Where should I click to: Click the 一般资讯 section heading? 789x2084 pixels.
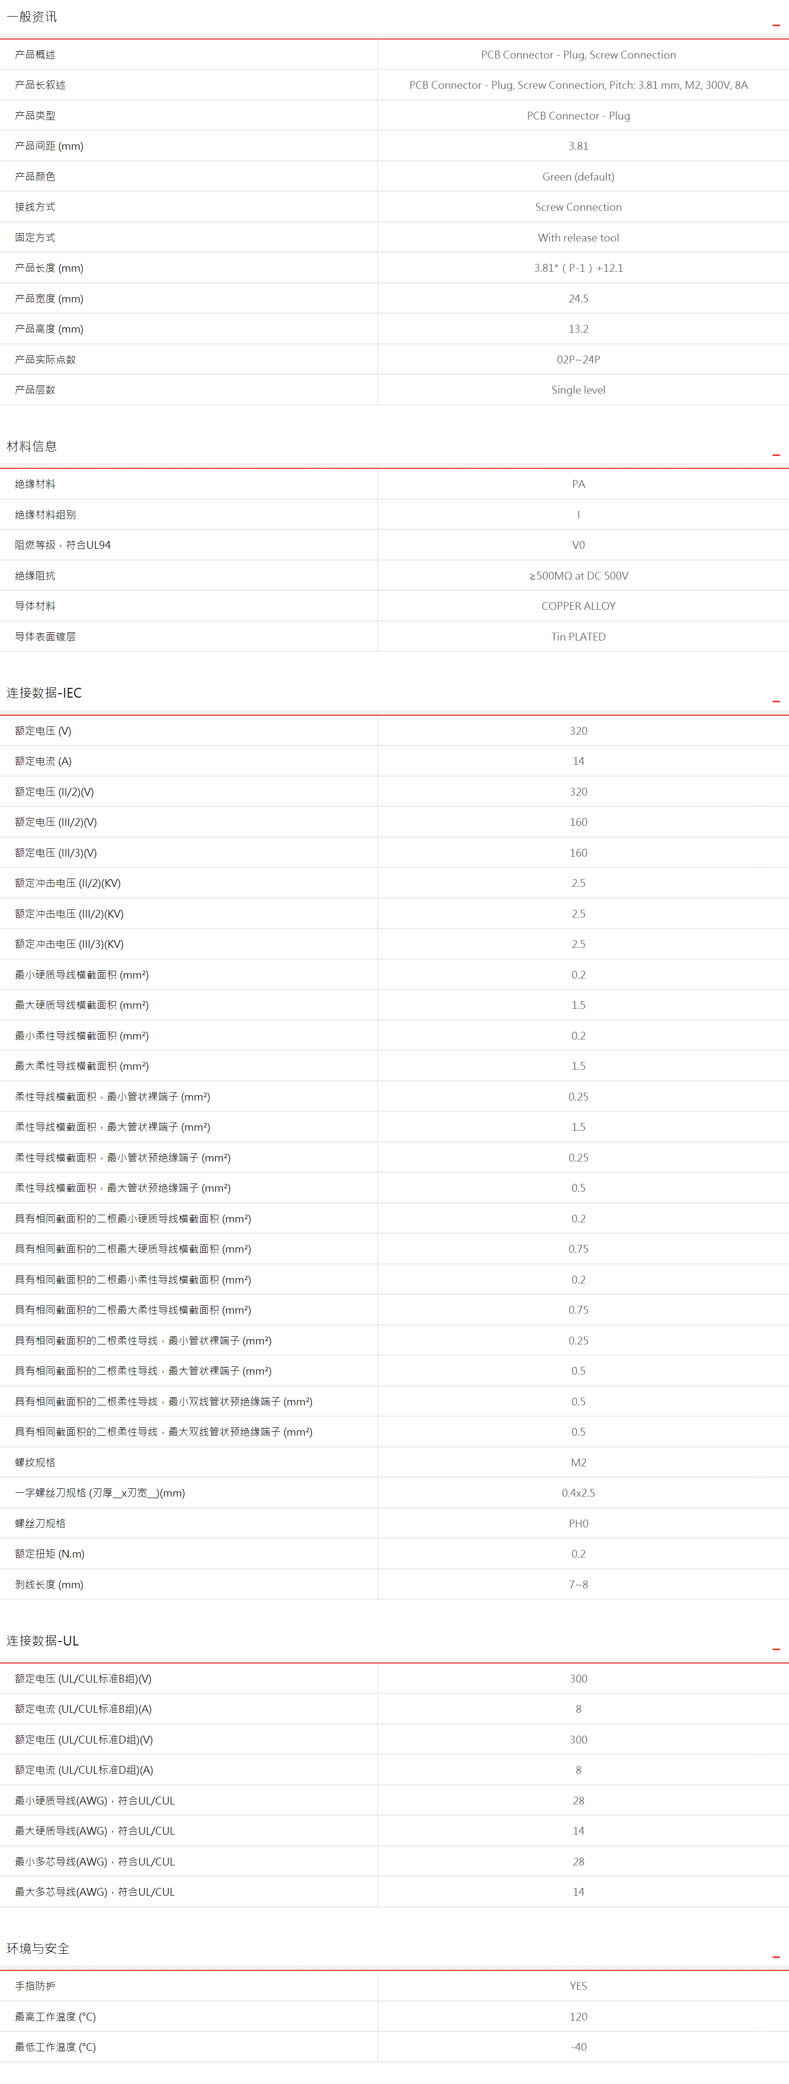pyautogui.click(x=32, y=17)
